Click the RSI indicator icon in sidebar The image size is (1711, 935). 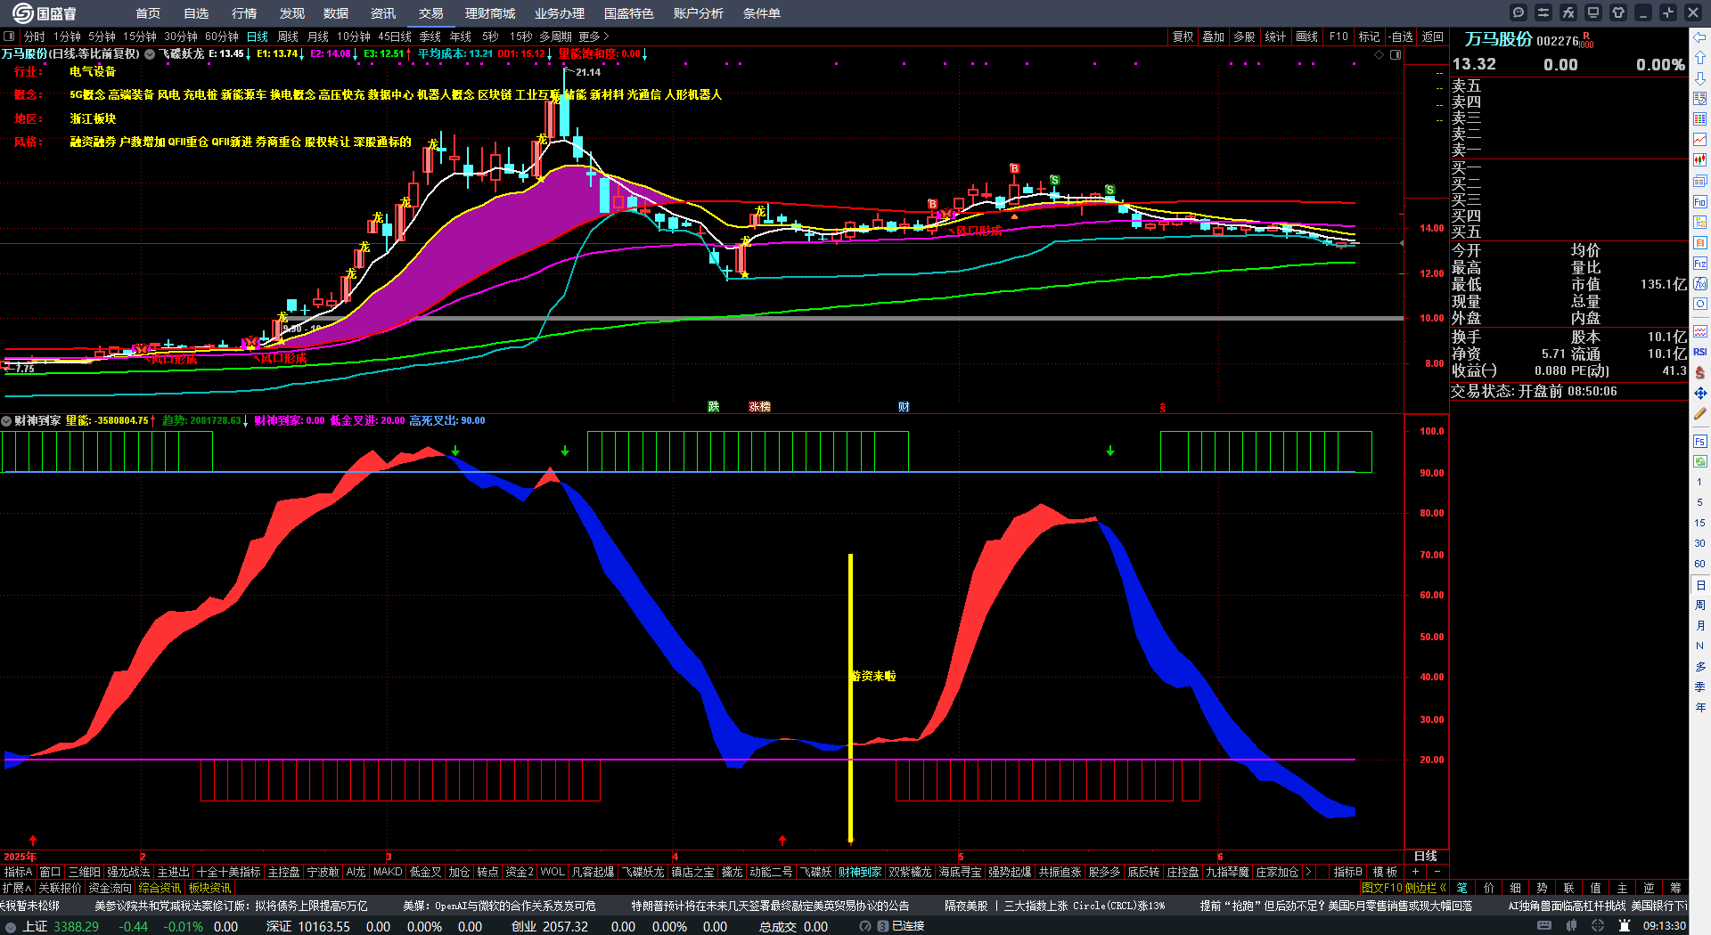(x=1700, y=352)
